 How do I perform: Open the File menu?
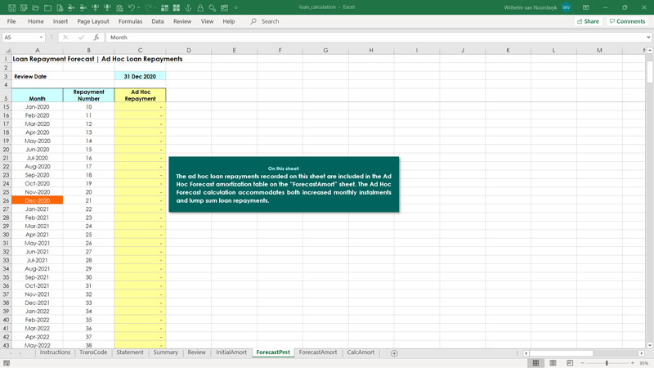[11, 21]
